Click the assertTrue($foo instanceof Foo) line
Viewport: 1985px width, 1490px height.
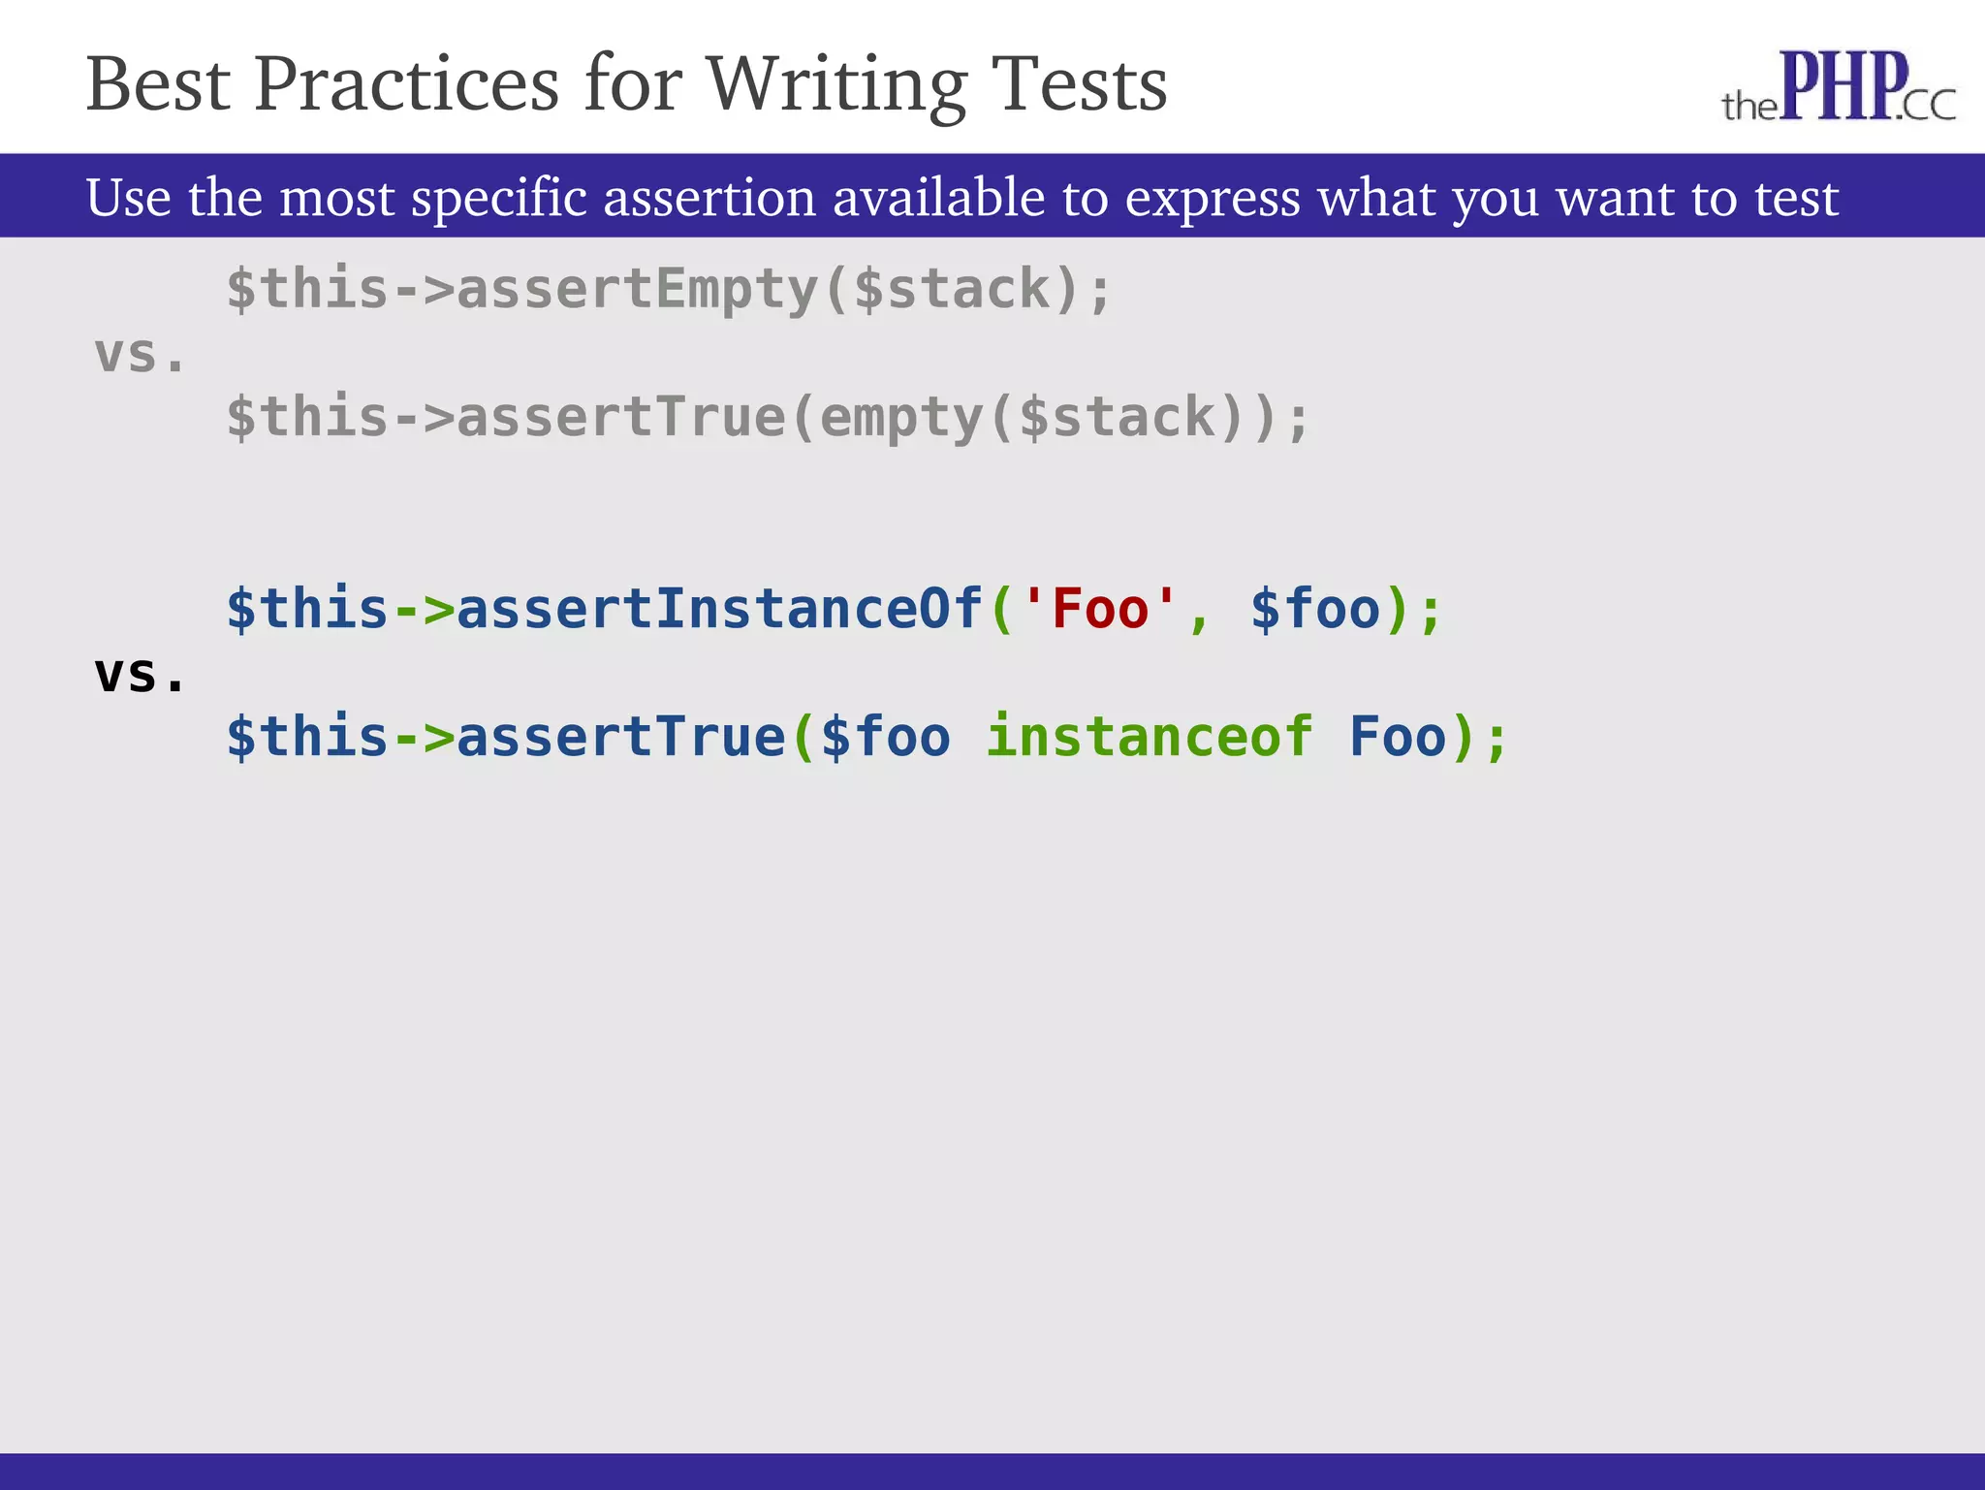click(867, 737)
